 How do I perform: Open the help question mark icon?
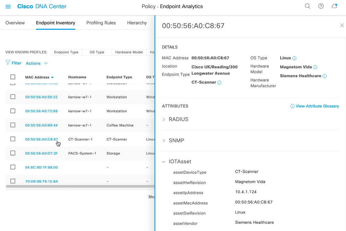pos(321,6)
